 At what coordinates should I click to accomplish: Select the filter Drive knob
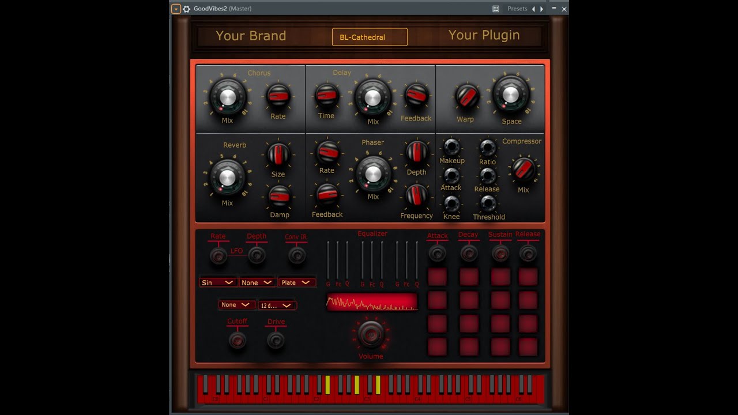click(276, 341)
